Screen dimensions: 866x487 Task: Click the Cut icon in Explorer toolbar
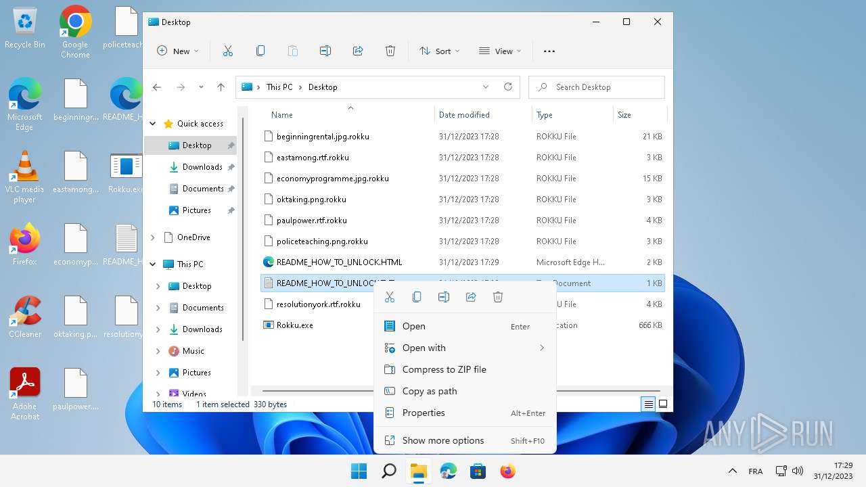coord(228,51)
